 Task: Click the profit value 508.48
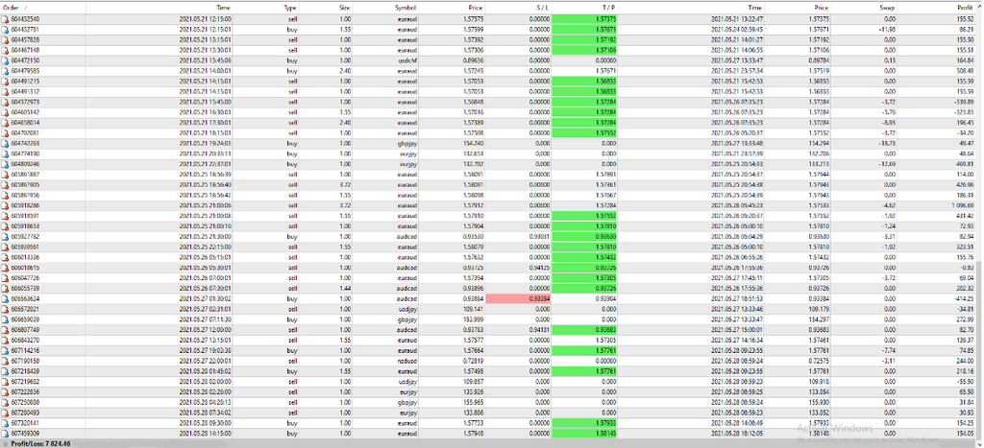coord(965,71)
